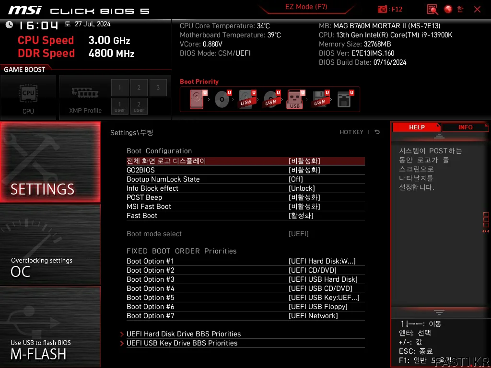Select XMP user profile 1
Viewport: 491px width, 368px height.
(119, 106)
